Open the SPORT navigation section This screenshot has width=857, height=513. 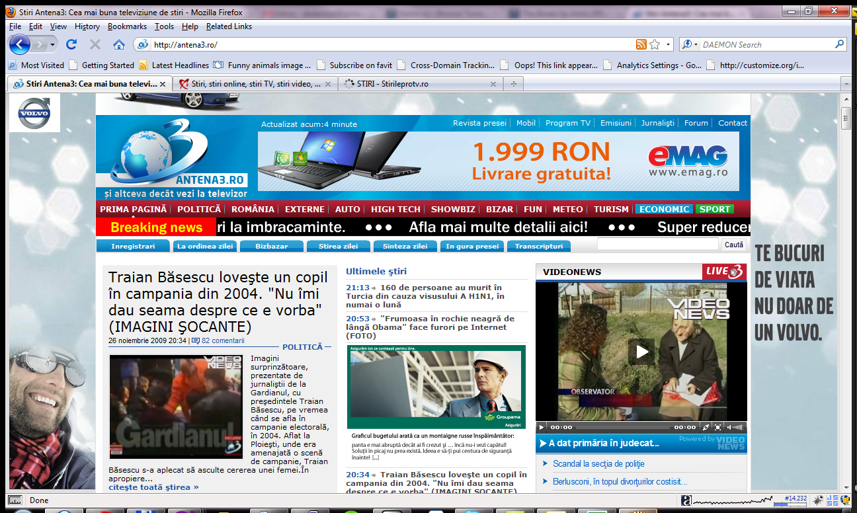coord(715,209)
